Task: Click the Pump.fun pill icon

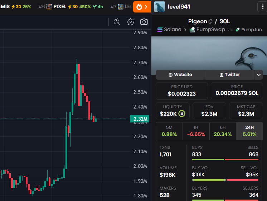Action: [x=238, y=30]
